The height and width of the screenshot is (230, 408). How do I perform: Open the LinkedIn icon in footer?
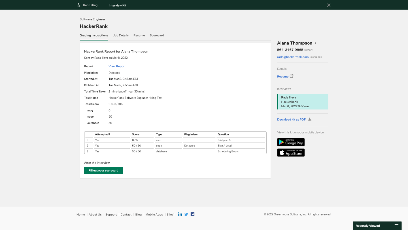click(x=180, y=214)
